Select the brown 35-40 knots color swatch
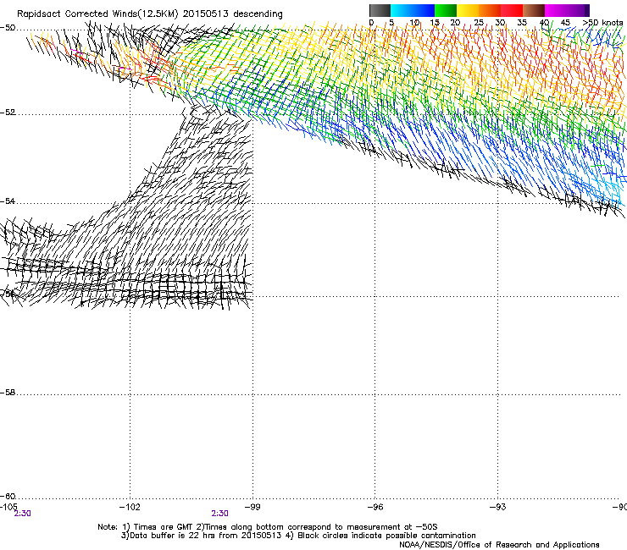This screenshot has width=627, height=550. [x=534, y=10]
